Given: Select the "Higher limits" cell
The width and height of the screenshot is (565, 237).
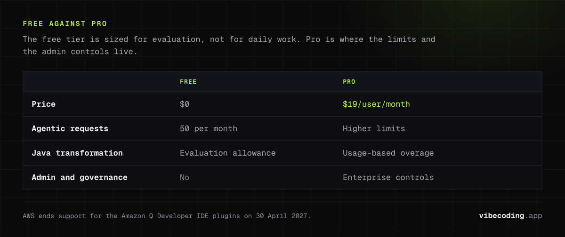Looking at the screenshot, I should point(374,128).
